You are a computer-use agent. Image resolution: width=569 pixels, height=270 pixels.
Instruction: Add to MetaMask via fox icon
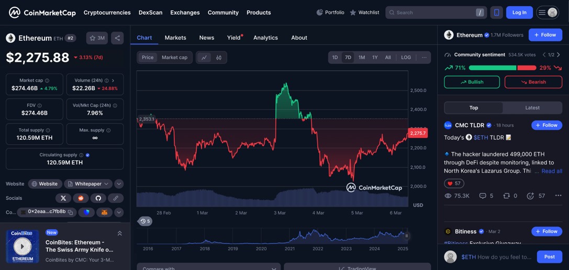pos(104,212)
